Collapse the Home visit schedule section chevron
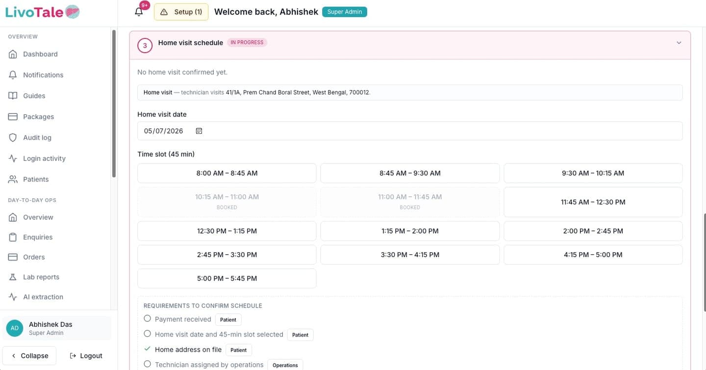Screen dimensions: 706x370 coord(679,43)
